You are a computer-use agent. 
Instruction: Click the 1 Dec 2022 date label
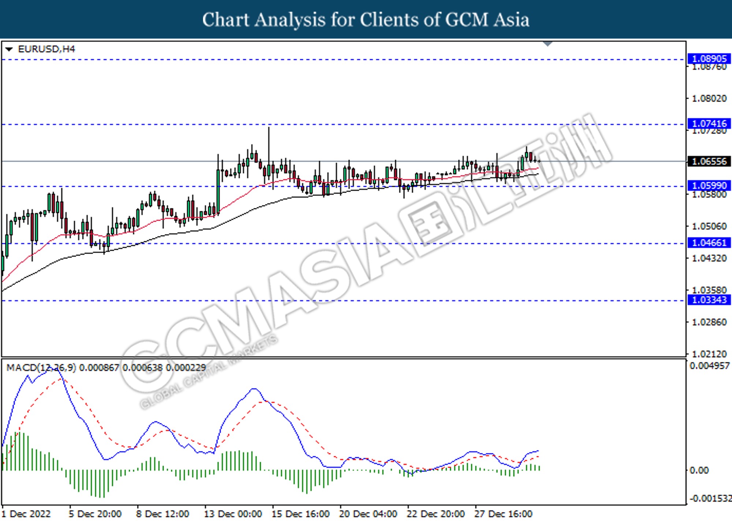pyautogui.click(x=27, y=514)
